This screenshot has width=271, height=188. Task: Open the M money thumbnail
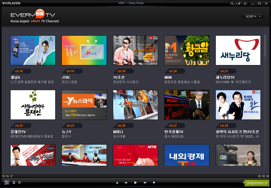coord(135,105)
